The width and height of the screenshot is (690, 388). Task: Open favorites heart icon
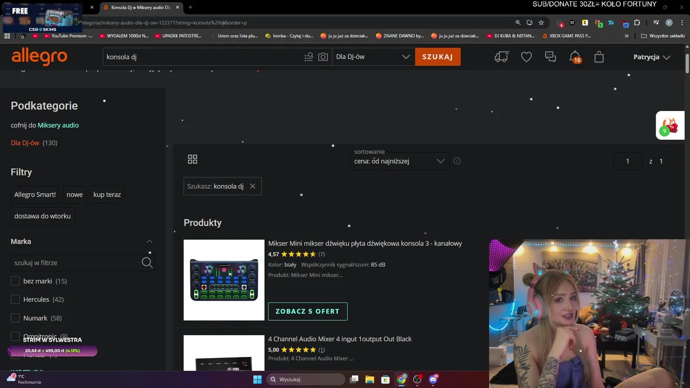click(526, 57)
